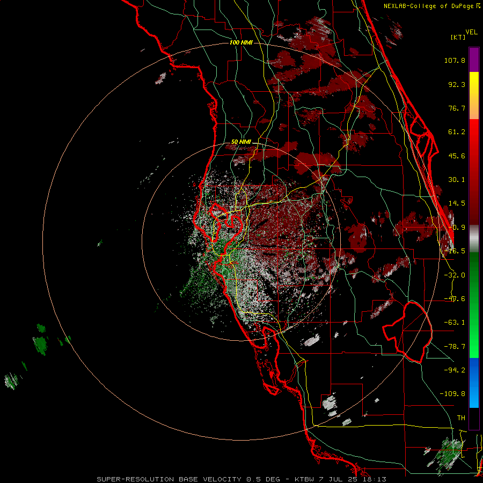This screenshot has height=483, width=483.
Task: Click the blue segment of the color bar
Action: tap(474, 383)
